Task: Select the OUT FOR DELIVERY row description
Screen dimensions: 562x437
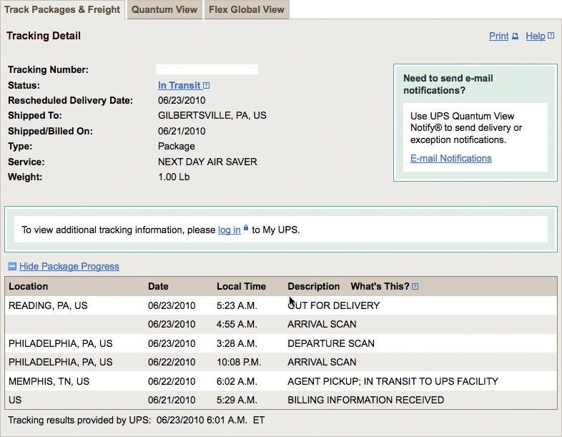Action: (x=334, y=305)
